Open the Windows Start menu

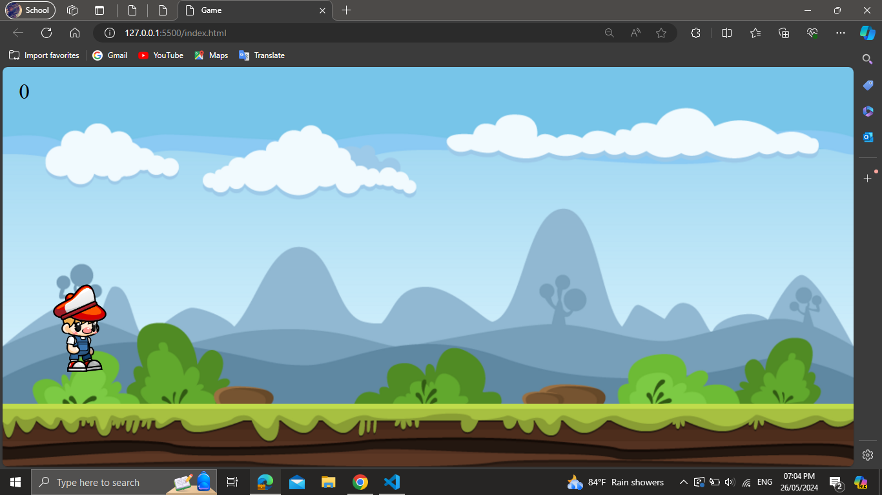[15, 482]
